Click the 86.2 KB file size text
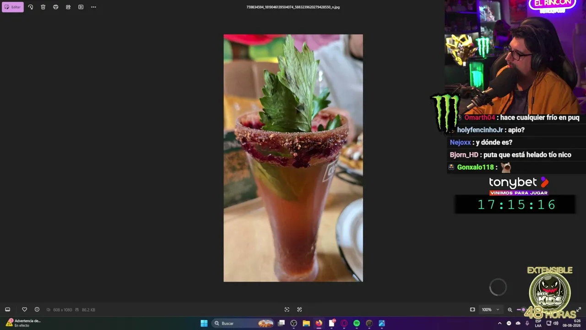This screenshot has height=330, width=586. click(88, 310)
